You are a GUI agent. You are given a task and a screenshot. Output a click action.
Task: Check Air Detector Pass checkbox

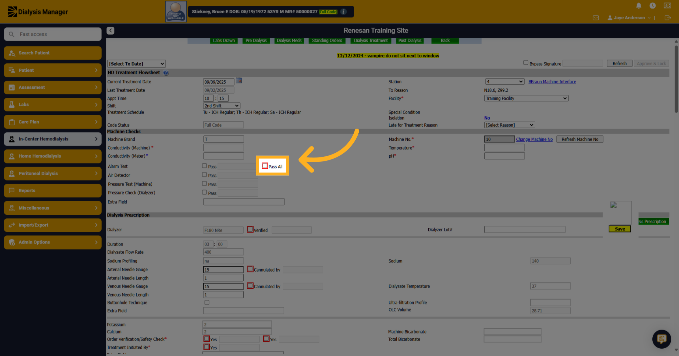click(x=204, y=175)
